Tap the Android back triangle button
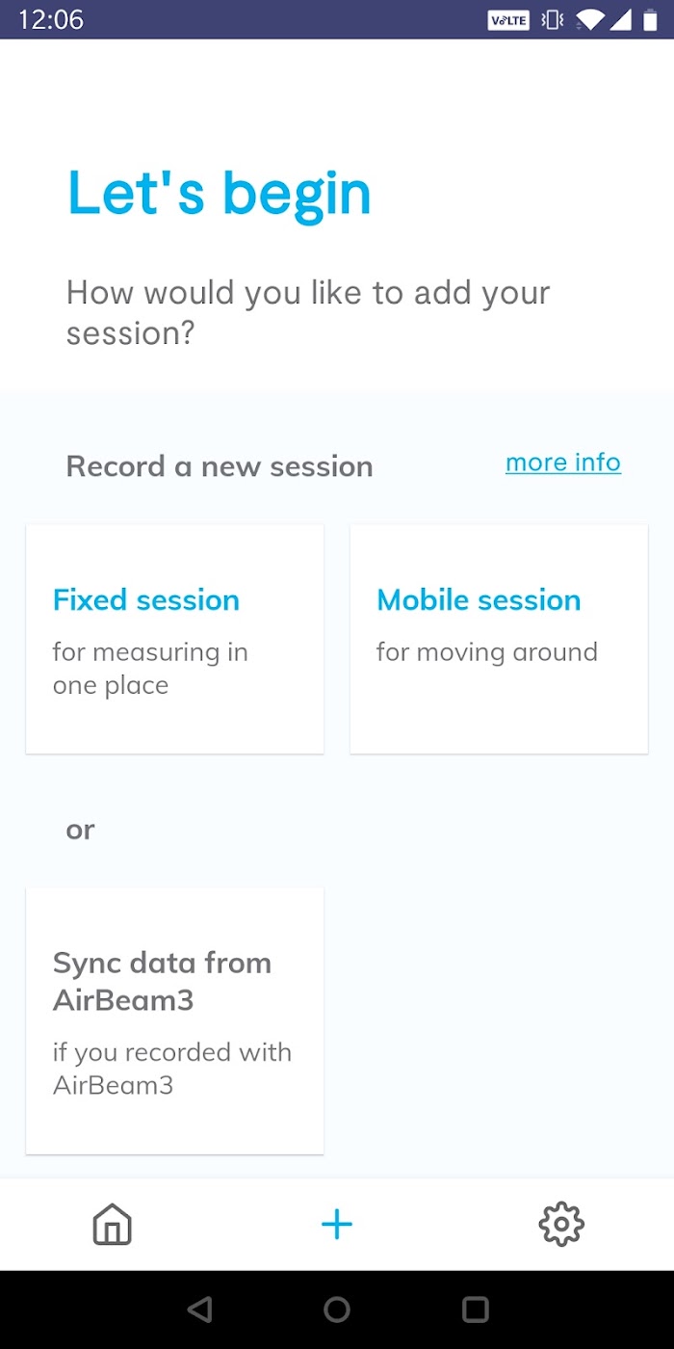 pos(199,1309)
